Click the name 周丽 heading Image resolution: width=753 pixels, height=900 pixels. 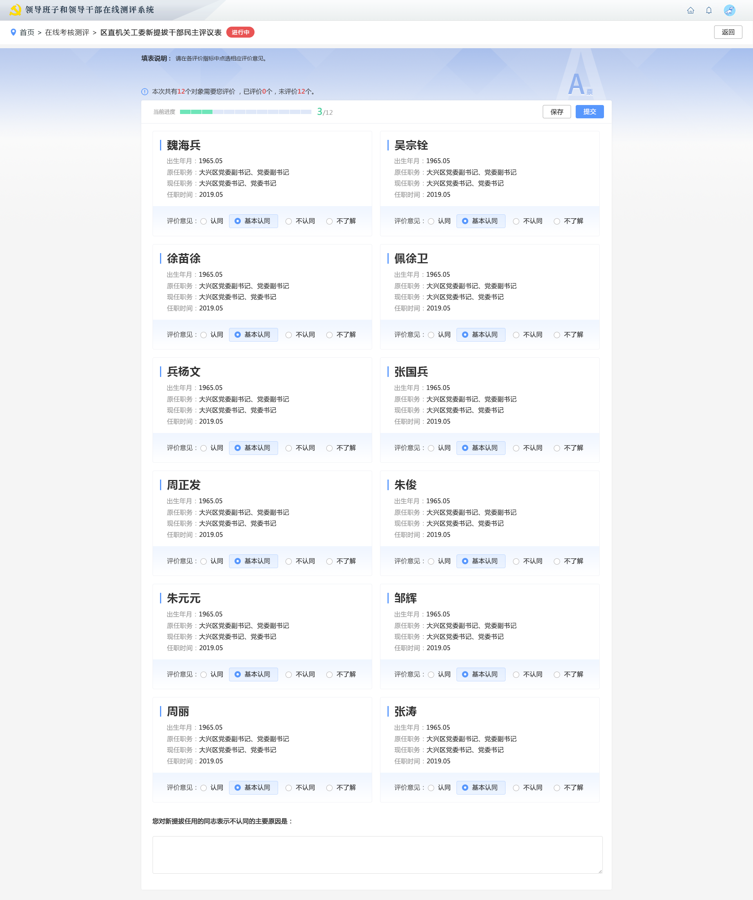178,712
